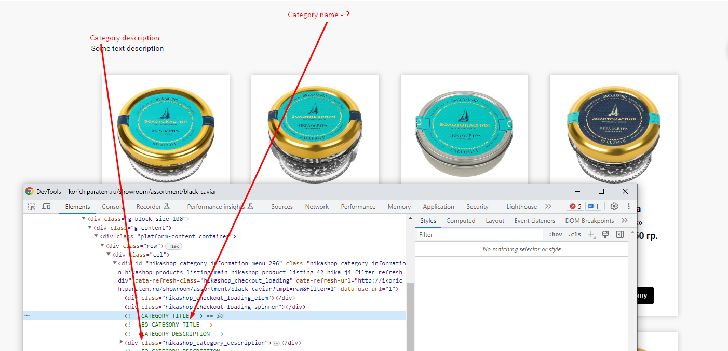Image resolution: width=728 pixels, height=351 pixels.
Task: Open the DevTools three-dot customize menu
Action: pyautogui.click(x=629, y=206)
